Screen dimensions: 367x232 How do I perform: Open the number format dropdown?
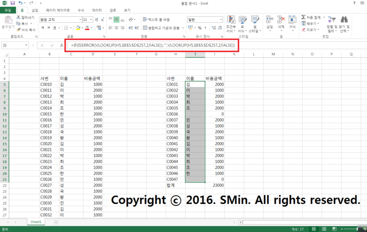221,20
